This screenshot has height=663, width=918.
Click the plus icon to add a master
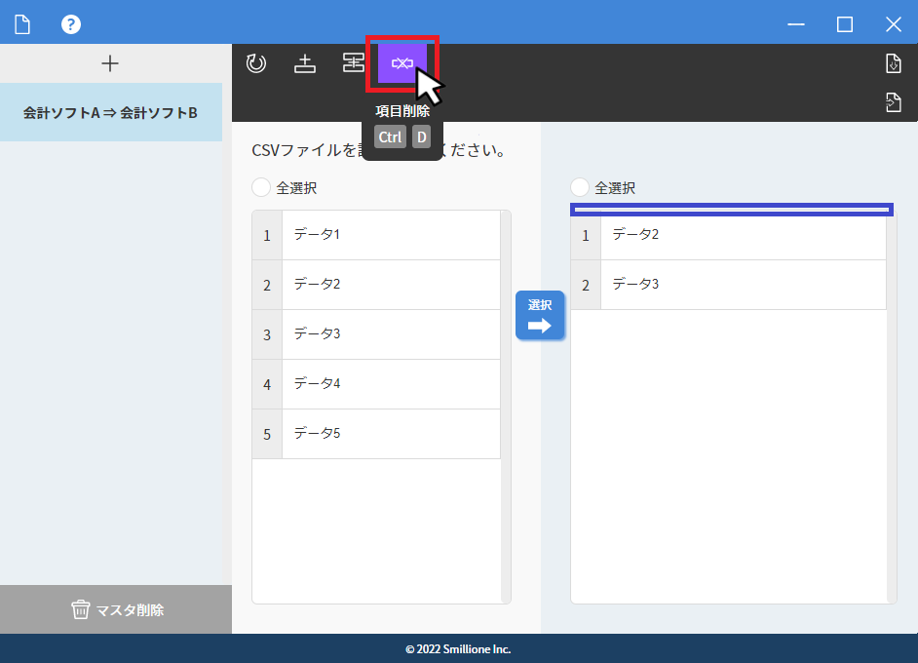tap(110, 63)
